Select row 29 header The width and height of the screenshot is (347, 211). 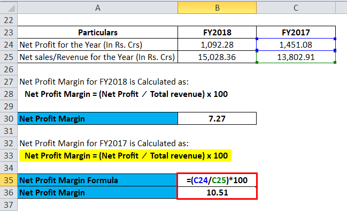(x=9, y=106)
